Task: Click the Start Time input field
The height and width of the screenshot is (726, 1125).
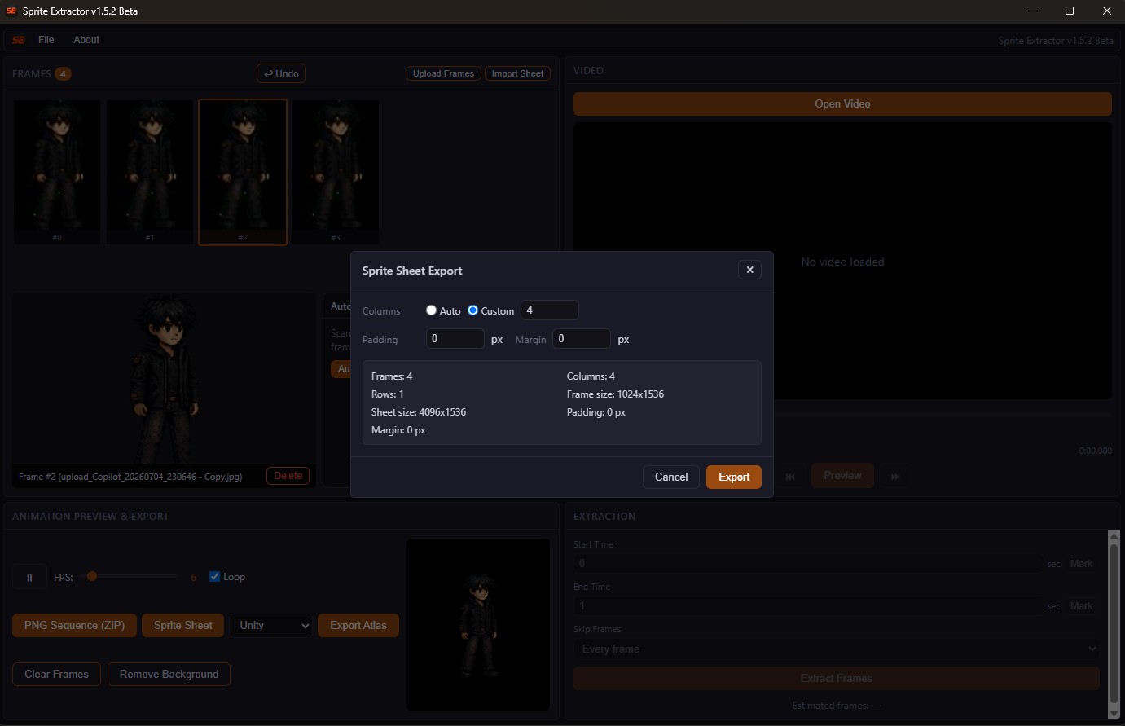Action: point(808,563)
